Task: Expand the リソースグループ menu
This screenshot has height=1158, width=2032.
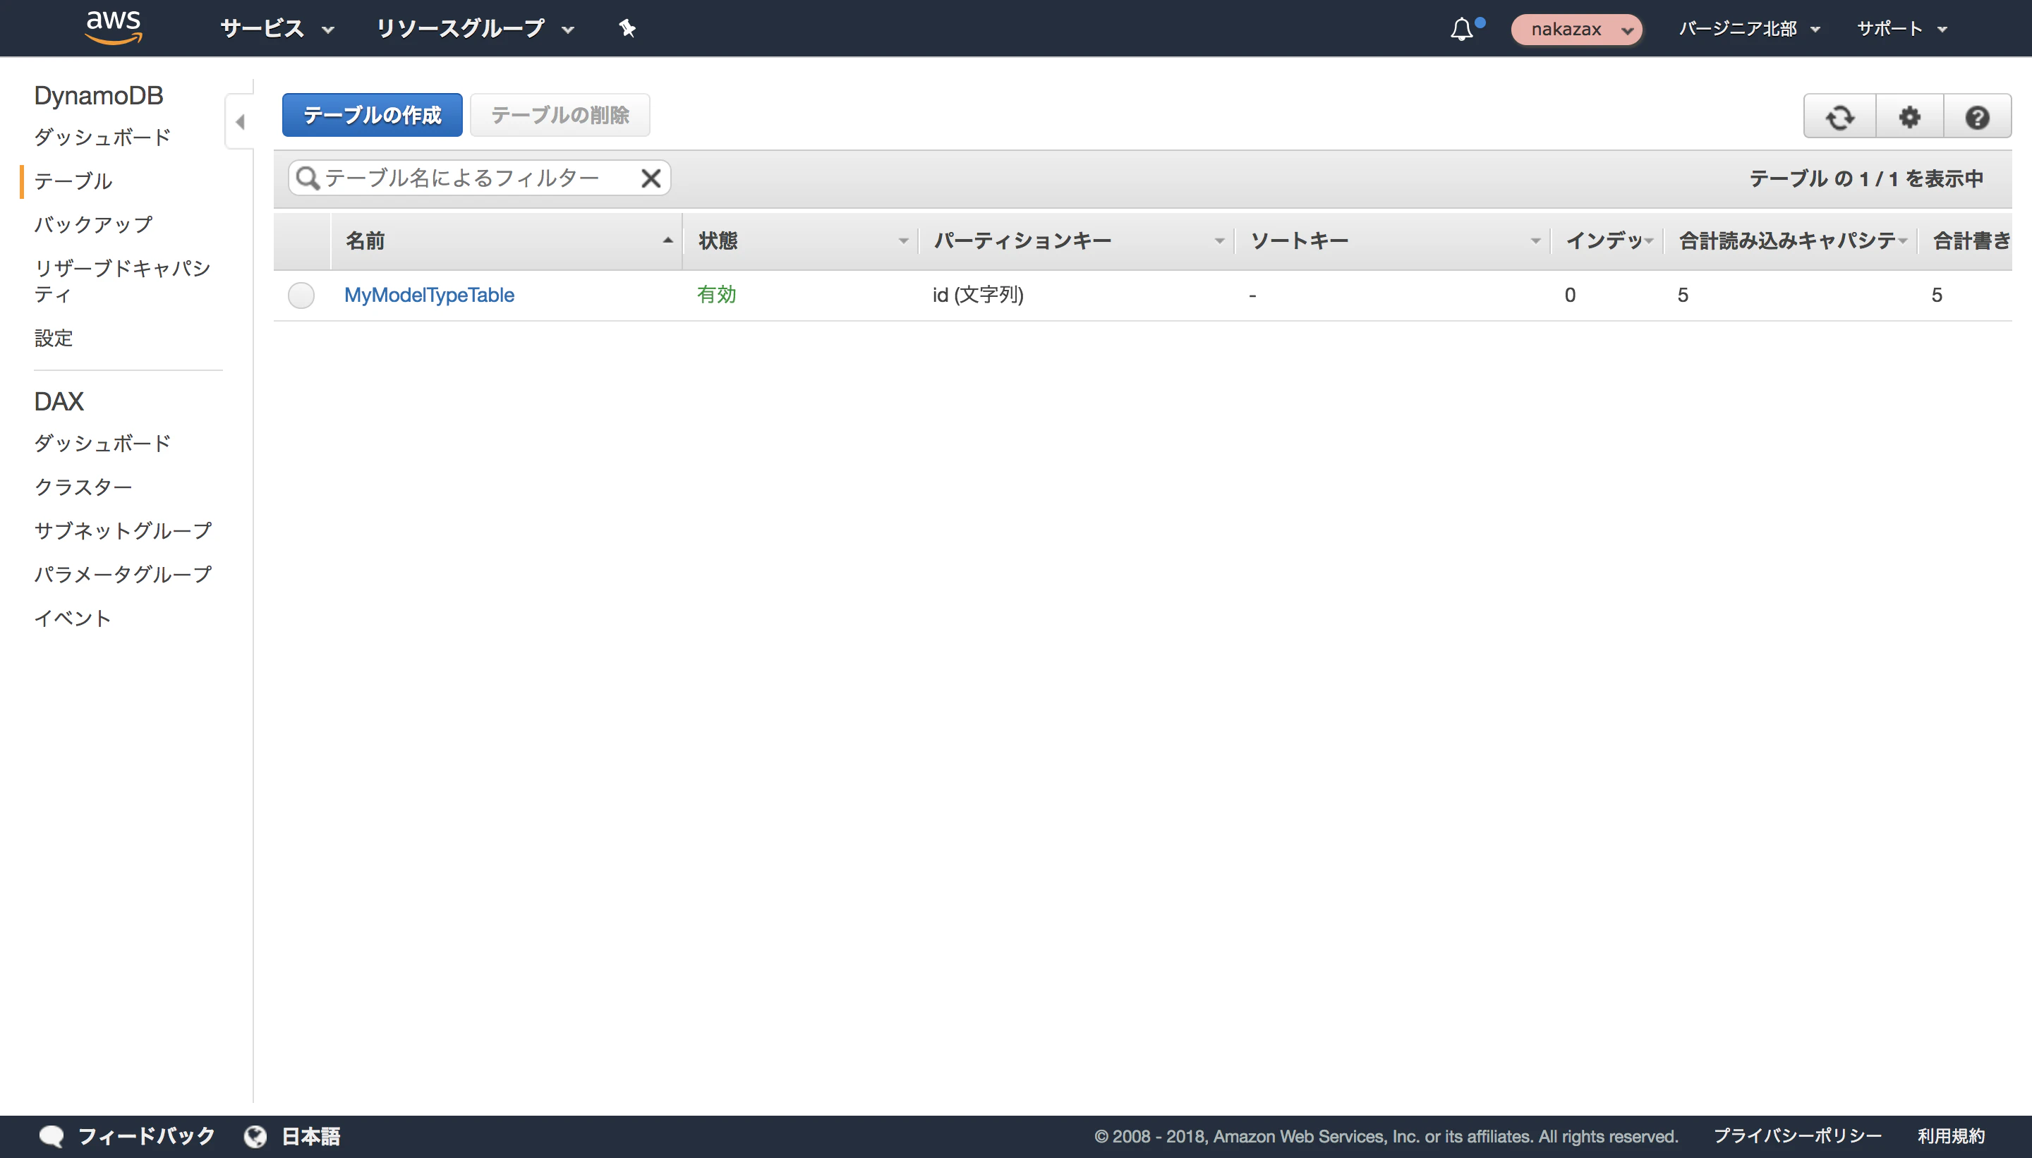Action: coord(475,29)
